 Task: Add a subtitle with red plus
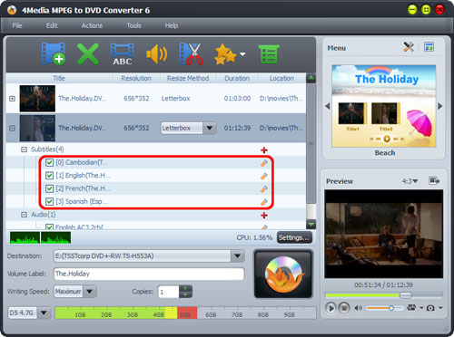coord(264,149)
